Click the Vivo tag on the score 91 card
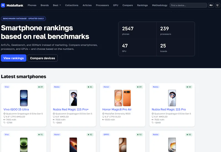Screen dimensions: 221x152 point(7,134)
